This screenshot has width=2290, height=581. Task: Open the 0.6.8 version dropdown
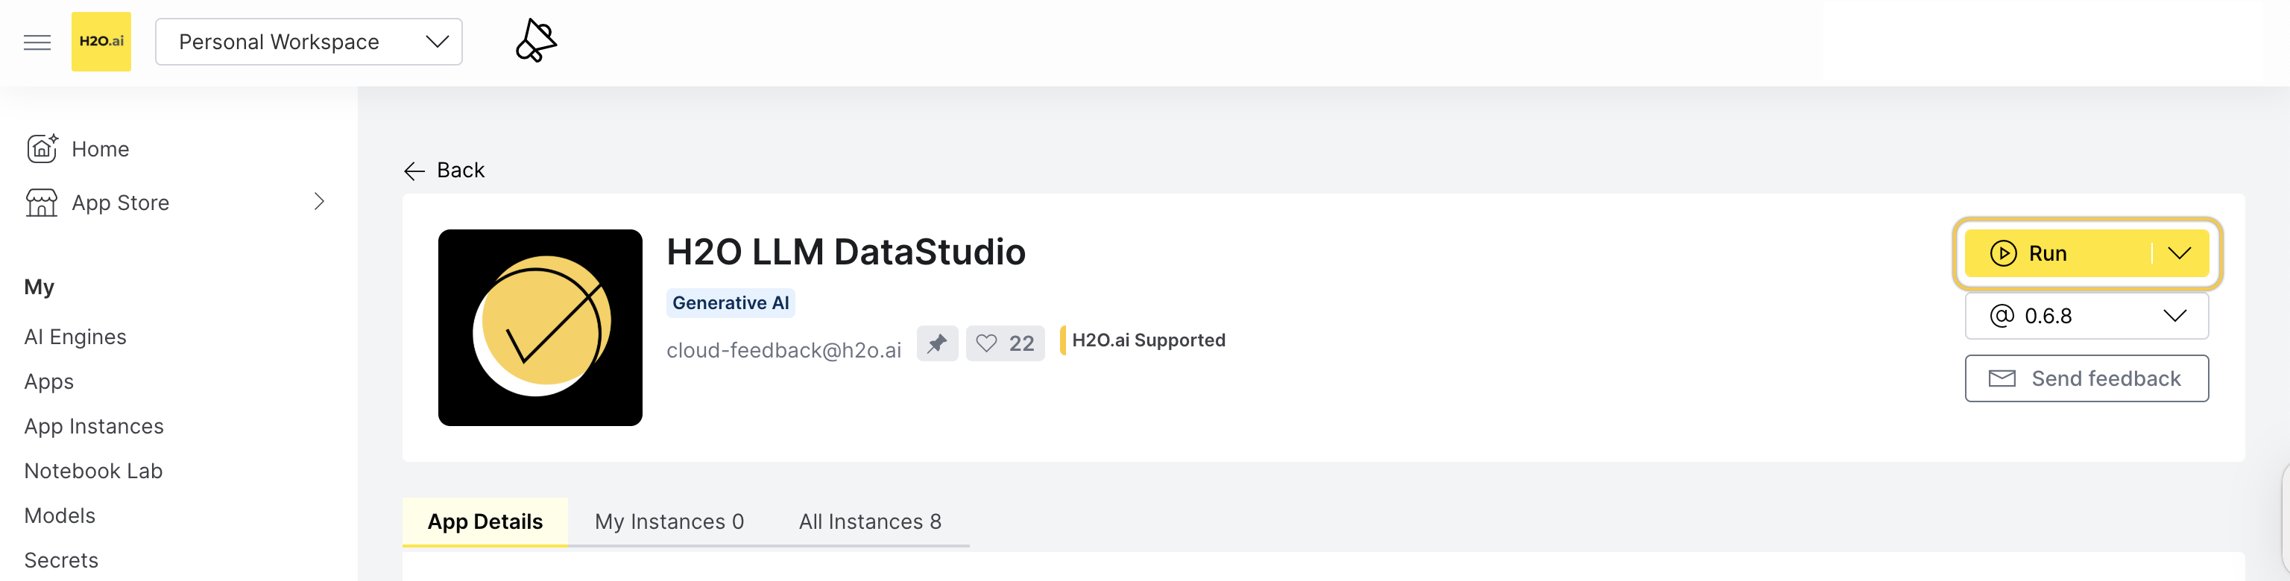[x=2086, y=317]
